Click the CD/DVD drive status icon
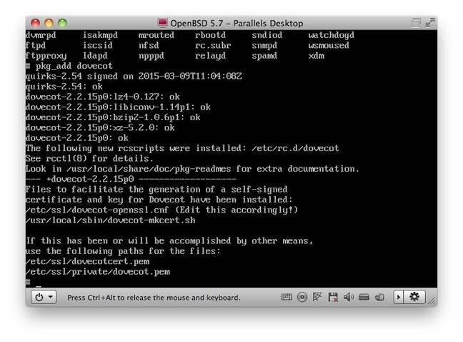The height and width of the screenshot is (342, 463). point(302,297)
